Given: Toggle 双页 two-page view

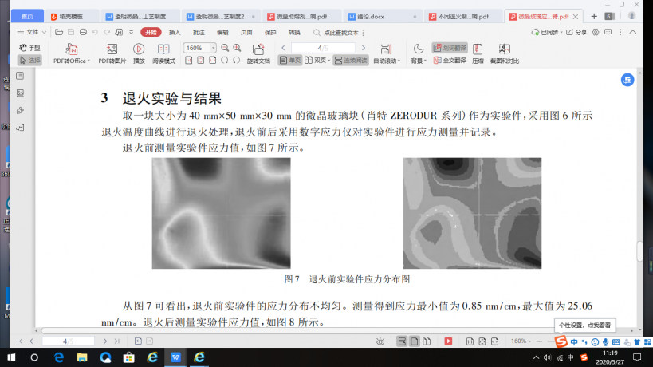Looking at the screenshot, I should pyautogui.click(x=315, y=61).
